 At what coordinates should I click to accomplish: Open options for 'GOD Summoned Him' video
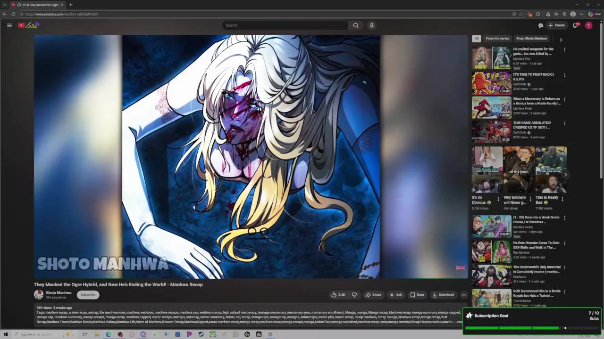(x=564, y=292)
